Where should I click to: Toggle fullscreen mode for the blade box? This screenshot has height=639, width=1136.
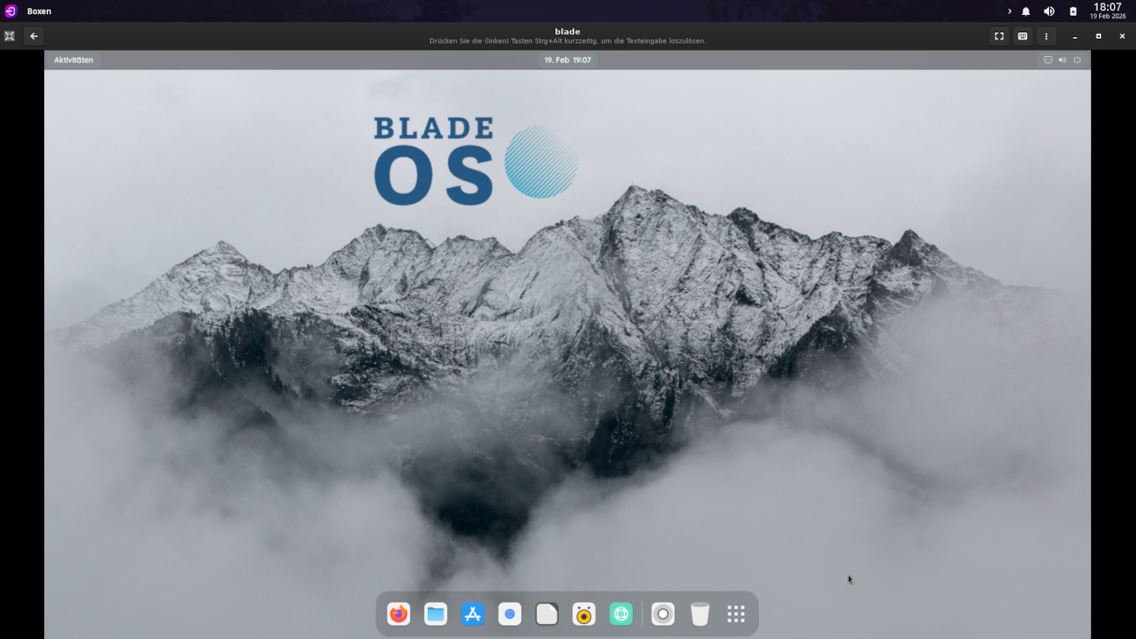(999, 36)
